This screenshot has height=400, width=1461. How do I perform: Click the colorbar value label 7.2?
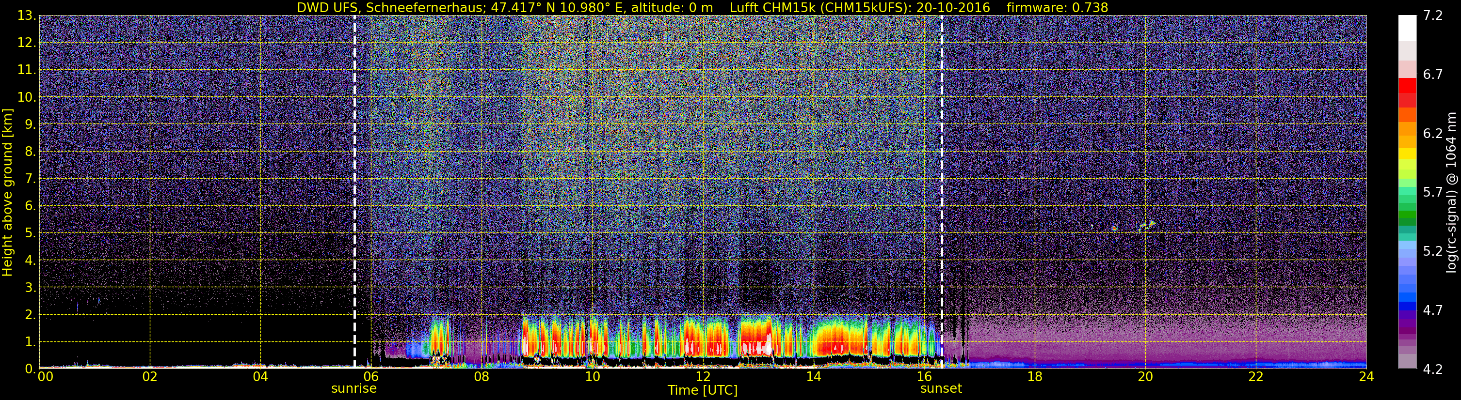coord(1433,16)
